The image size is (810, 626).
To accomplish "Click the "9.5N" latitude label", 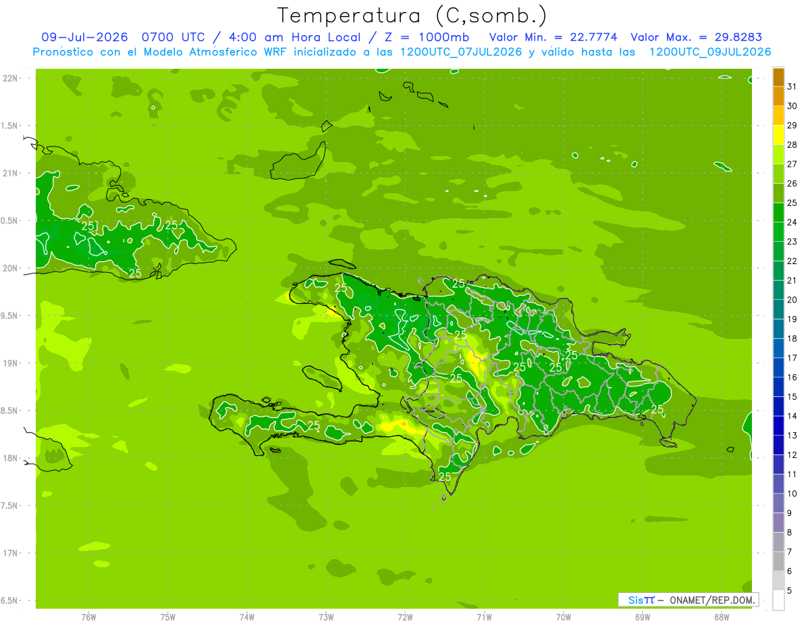I will pyautogui.click(x=9, y=315).
